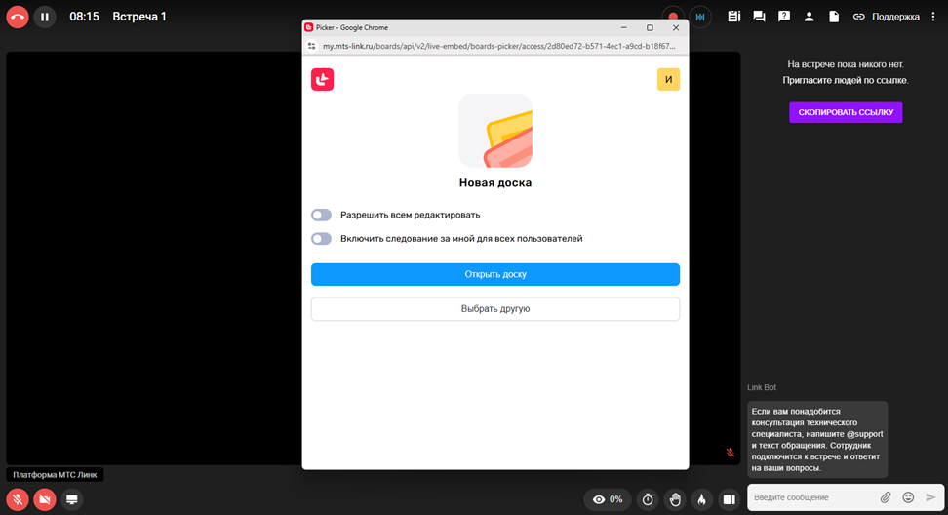
Task: Enable Включить следование за мной switch
Action: coord(321,239)
